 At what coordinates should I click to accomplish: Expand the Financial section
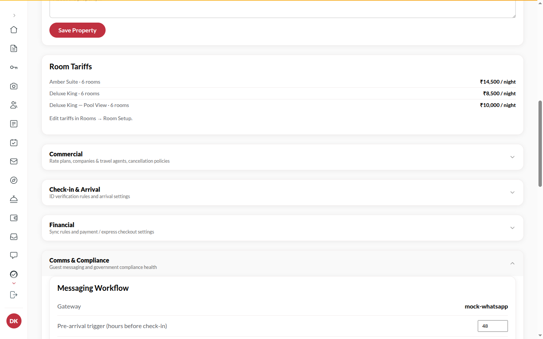pos(282,228)
